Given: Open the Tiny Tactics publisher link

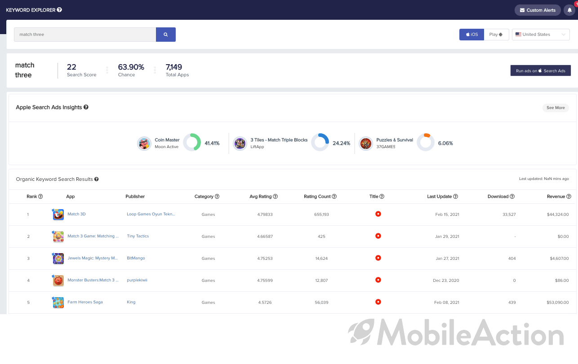Looking at the screenshot, I should tap(138, 236).
